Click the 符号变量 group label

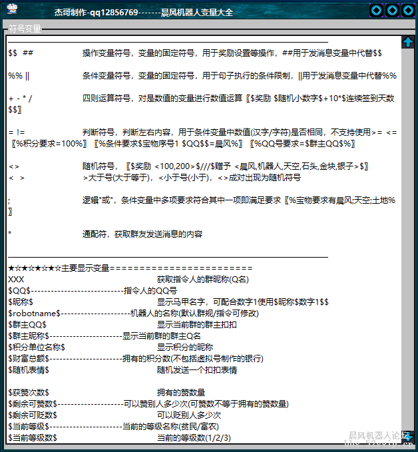25,29
